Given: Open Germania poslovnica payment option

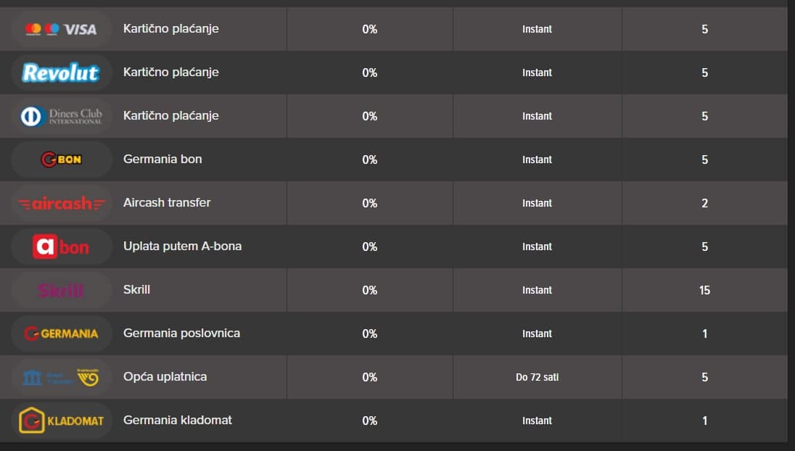Looking at the screenshot, I should 181,334.
